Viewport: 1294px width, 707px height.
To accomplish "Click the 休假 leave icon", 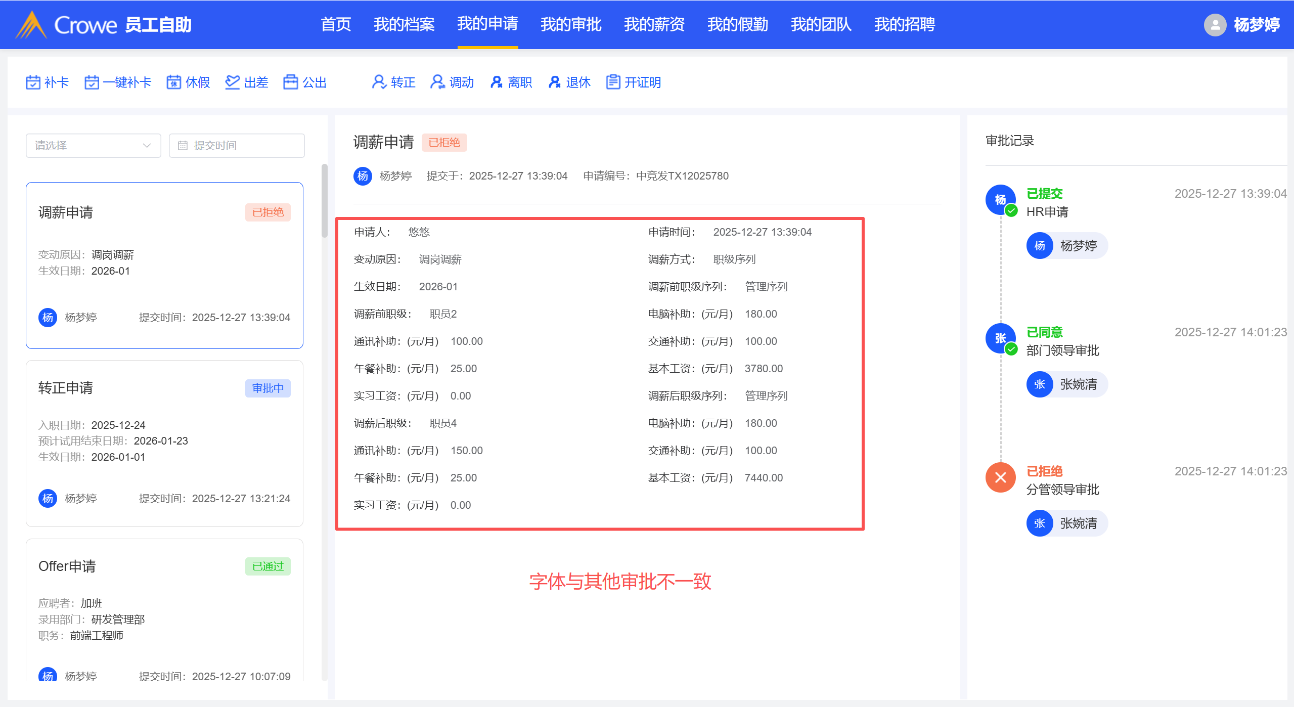I will [174, 82].
